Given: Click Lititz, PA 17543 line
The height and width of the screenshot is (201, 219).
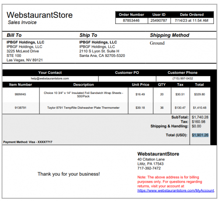Looking at the screenshot, I should pyautogui.click(x=150, y=164).
